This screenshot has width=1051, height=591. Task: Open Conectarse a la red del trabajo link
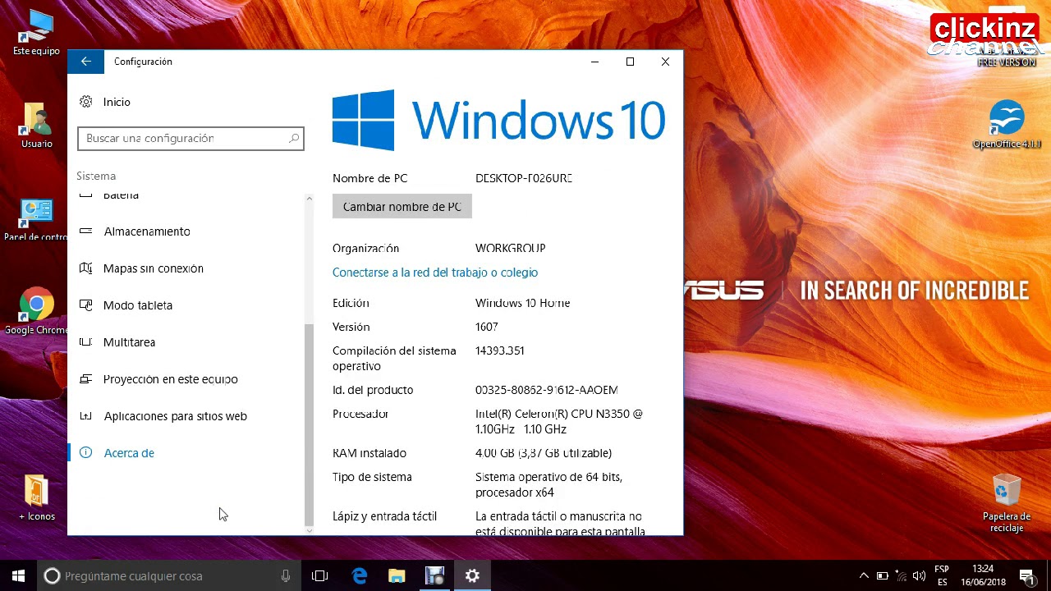(435, 273)
